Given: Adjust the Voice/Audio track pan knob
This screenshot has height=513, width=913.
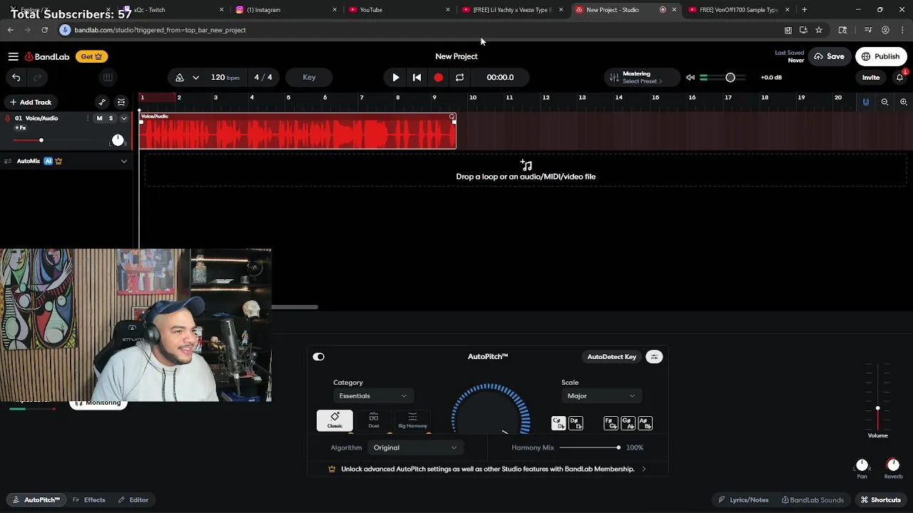Looking at the screenshot, I should [118, 140].
